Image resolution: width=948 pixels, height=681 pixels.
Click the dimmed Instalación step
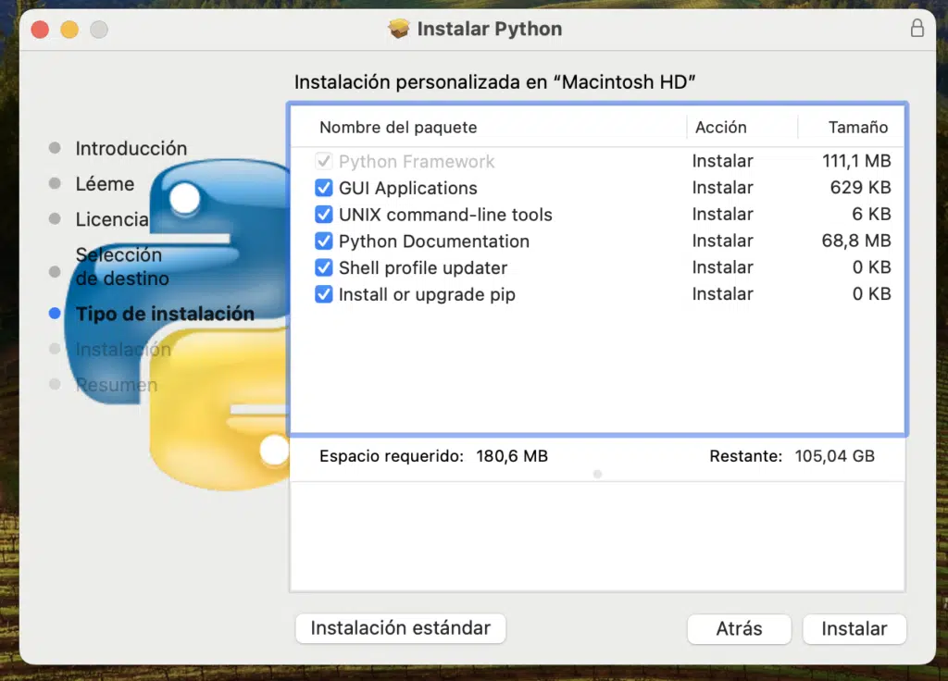(123, 349)
